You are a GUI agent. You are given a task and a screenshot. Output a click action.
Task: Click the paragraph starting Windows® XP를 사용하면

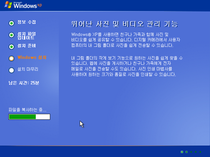(126, 40)
